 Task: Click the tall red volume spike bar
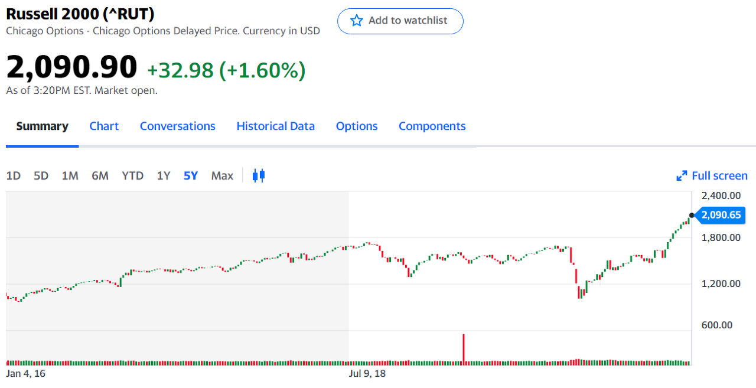pos(464,349)
